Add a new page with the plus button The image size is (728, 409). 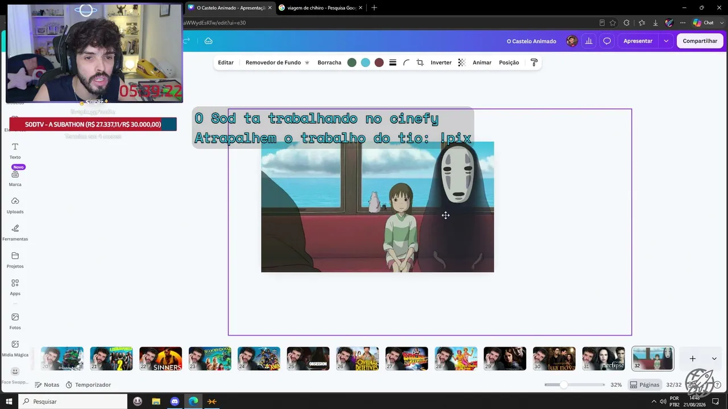[x=692, y=358]
